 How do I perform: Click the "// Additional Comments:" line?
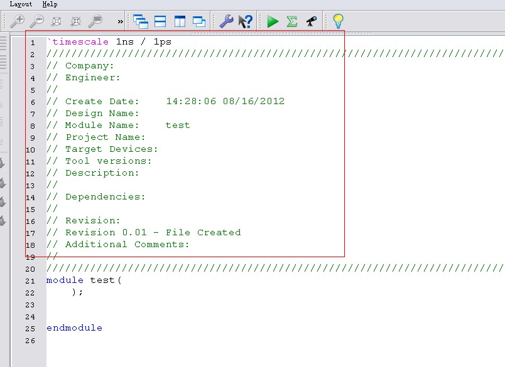pyautogui.click(x=118, y=244)
